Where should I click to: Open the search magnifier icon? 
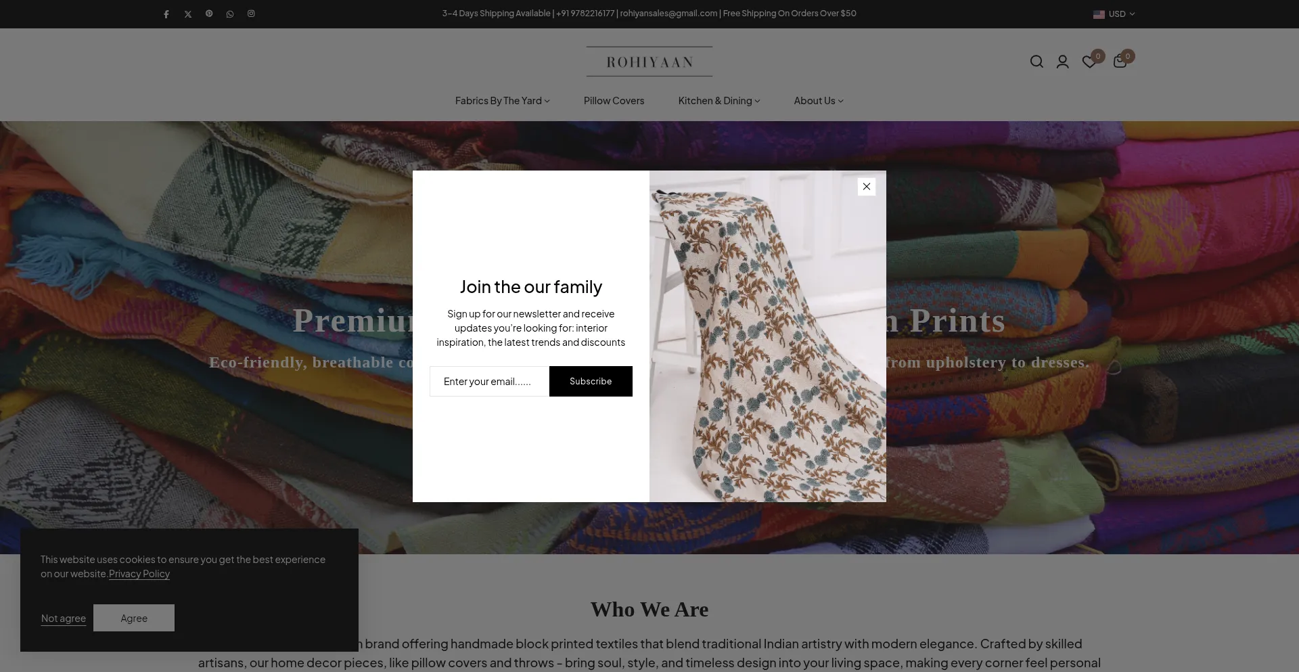click(1036, 62)
